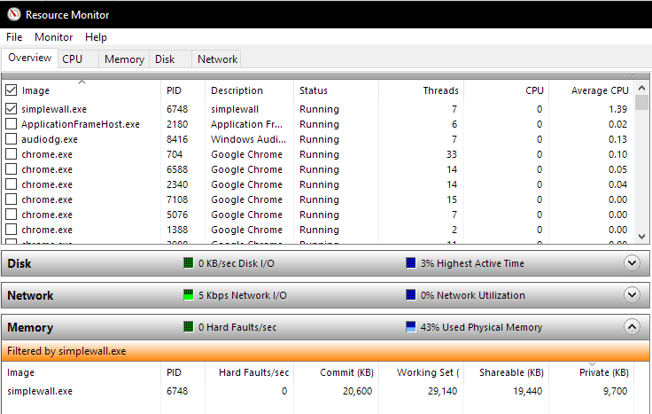Sort by PID column header in CPU list
652x414 pixels.
click(x=175, y=90)
